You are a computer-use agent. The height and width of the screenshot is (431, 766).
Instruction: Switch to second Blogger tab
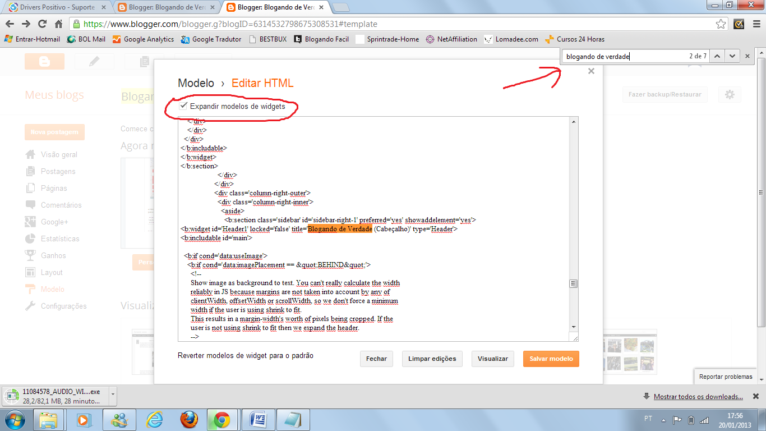point(167,7)
